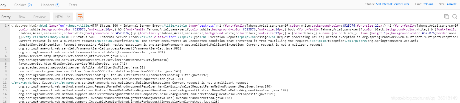Switch to Preview view mode

click(x=39, y=17)
